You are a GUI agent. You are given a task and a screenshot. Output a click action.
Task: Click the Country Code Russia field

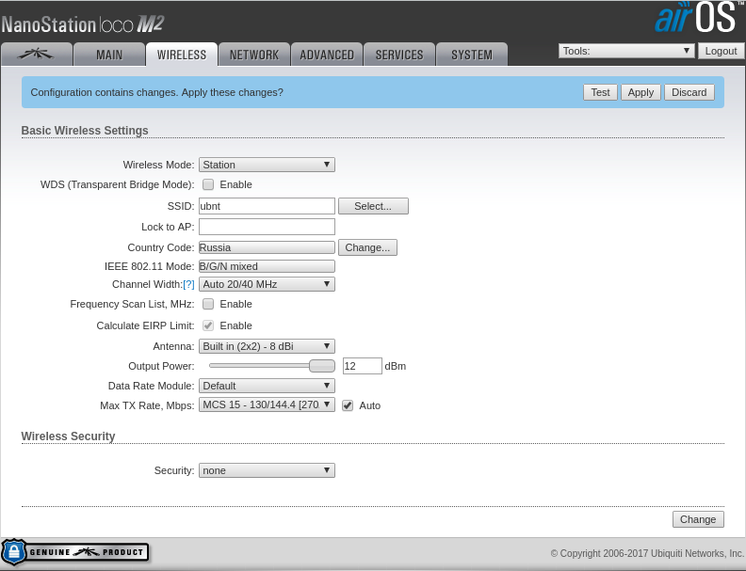[x=267, y=247]
